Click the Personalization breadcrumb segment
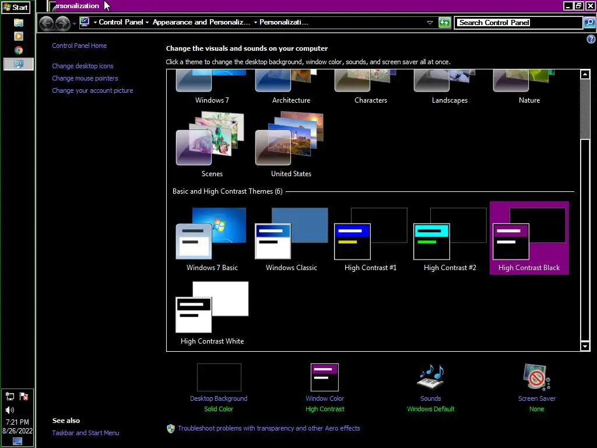Image resolution: width=597 pixels, height=448 pixels. point(284,22)
